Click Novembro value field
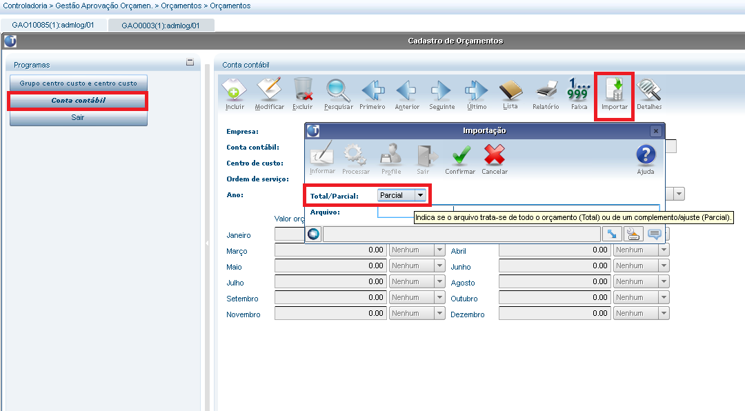Viewport: 745px width, 411px height. pos(330,313)
